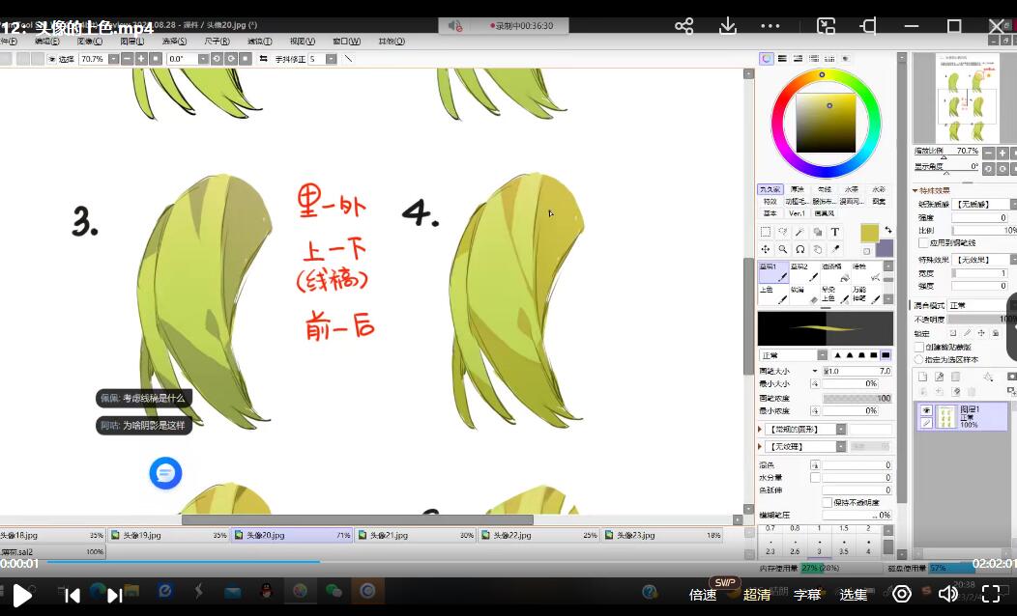
Task: Select 指定为选区样本 radio option
Action: [919, 359]
